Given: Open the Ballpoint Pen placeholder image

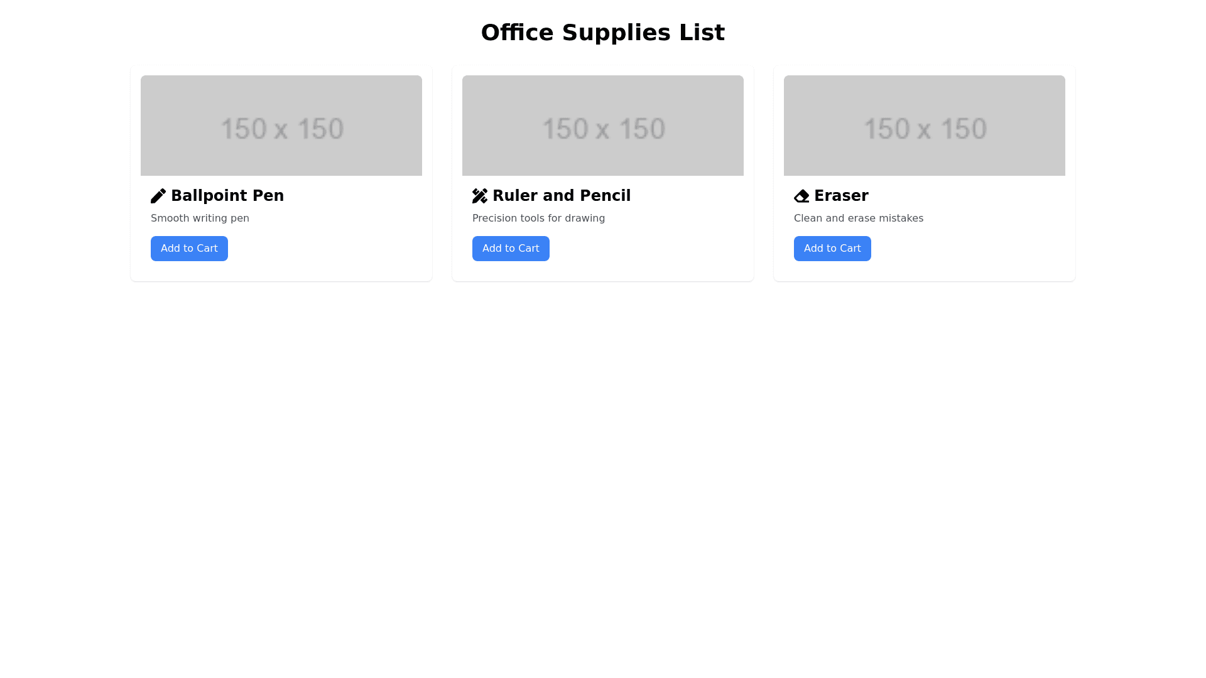Looking at the screenshot, I should pyautogui.click(x=281, y=126).
